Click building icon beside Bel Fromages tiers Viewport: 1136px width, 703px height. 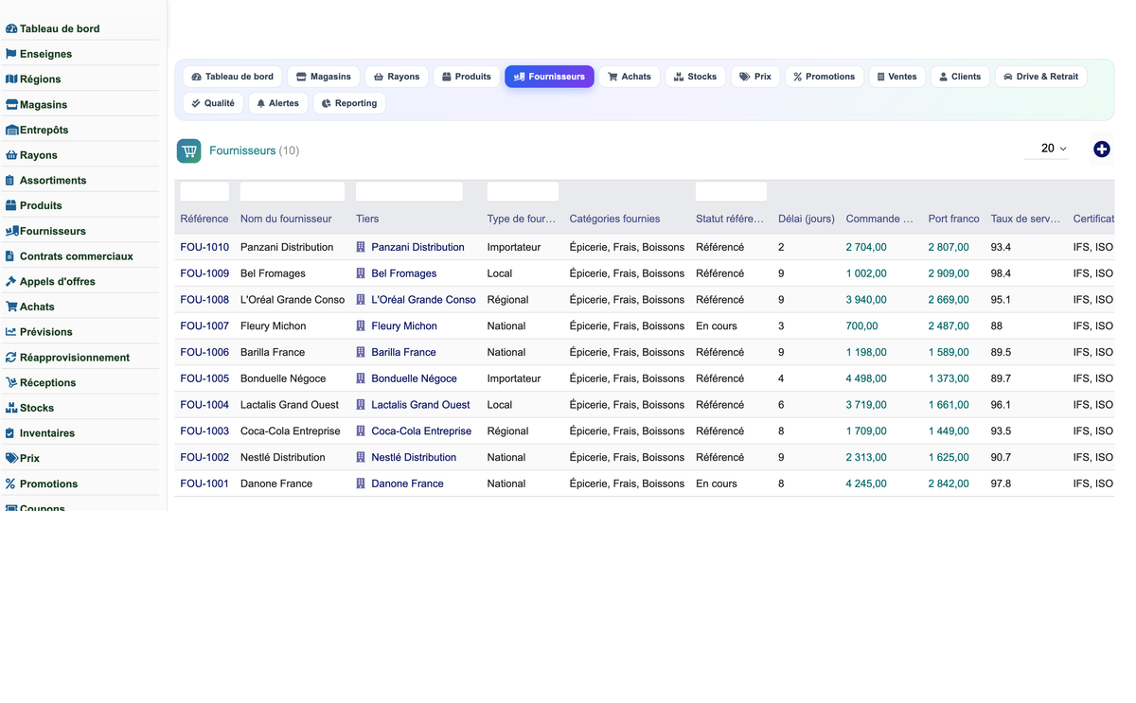click(x=361, y=273)
